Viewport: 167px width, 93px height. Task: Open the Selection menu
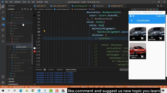17,2
